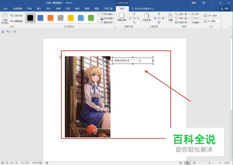Open Align (对齐) dropdown
This screenshot has height=165, width=233.
click(196, 14)
